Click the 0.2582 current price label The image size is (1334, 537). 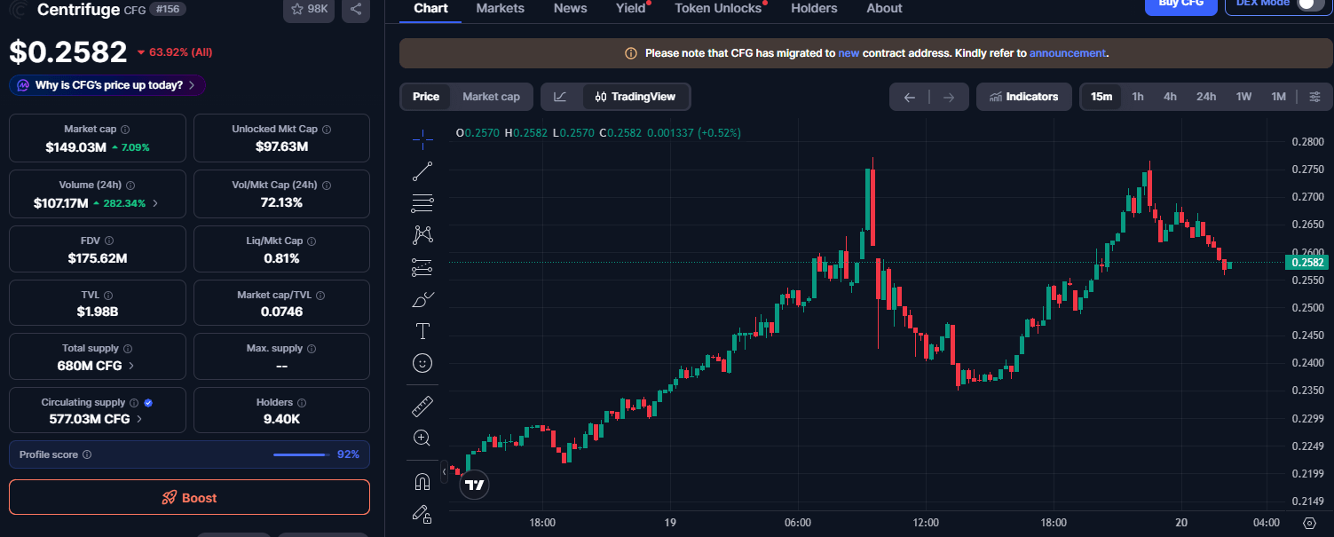(x=1306, y=263)
